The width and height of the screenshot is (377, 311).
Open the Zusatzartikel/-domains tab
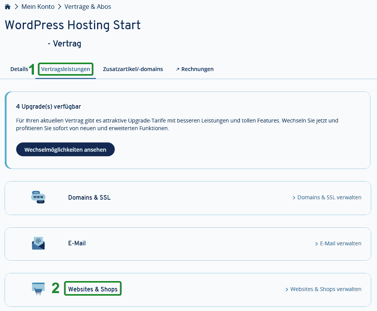tap(133, 69)
